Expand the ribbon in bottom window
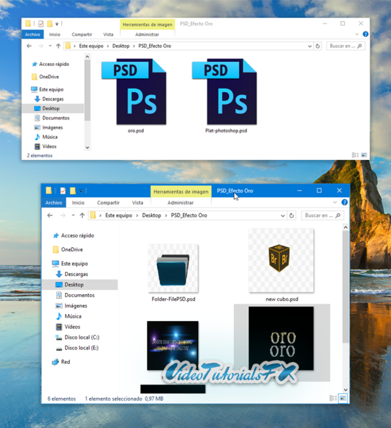This screenshot has height=428, width=391. (335, 202)
